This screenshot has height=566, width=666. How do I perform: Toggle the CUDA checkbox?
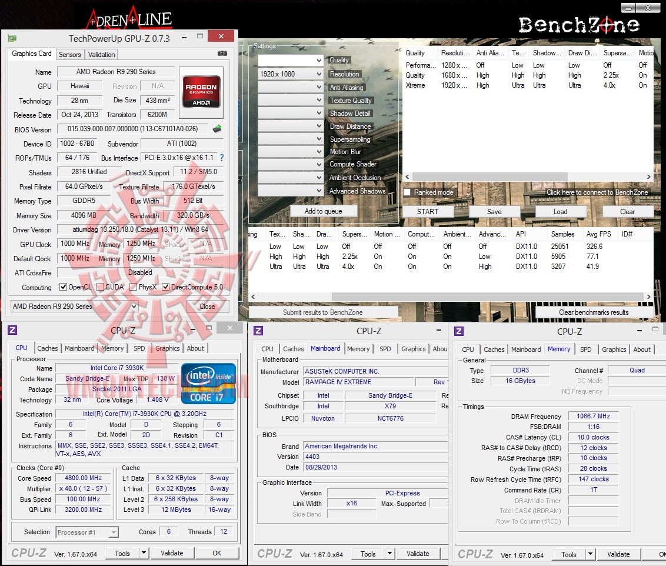point(100,287)
